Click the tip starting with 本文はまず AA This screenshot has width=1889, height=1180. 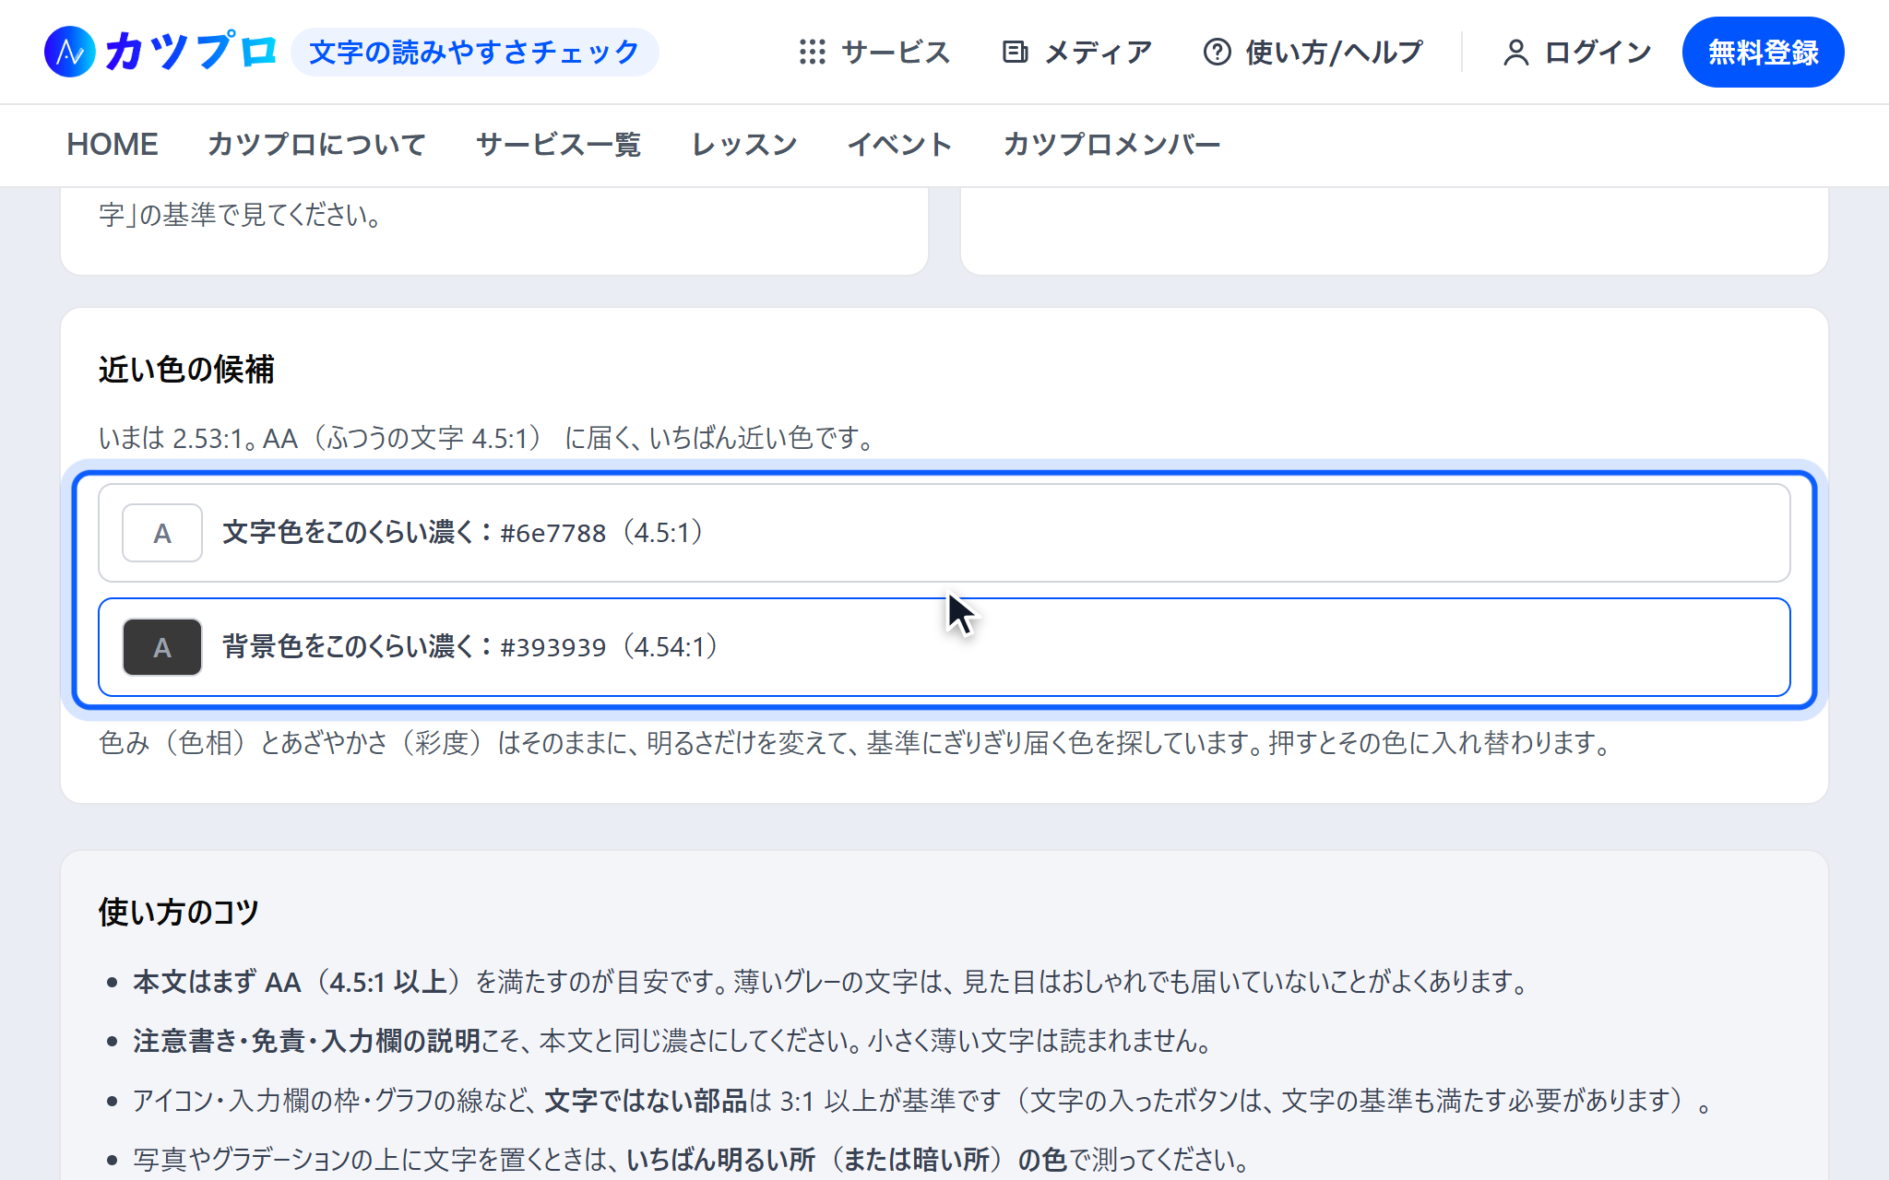click(x=832, y=982)
